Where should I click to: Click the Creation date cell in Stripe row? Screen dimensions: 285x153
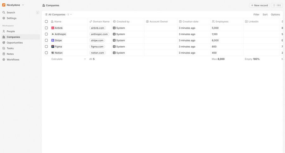tap(194, 40)
